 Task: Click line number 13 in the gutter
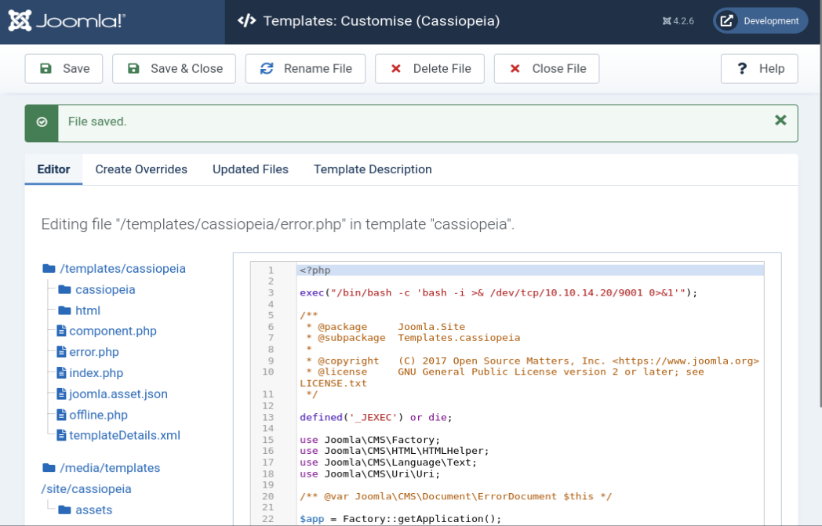268,418
